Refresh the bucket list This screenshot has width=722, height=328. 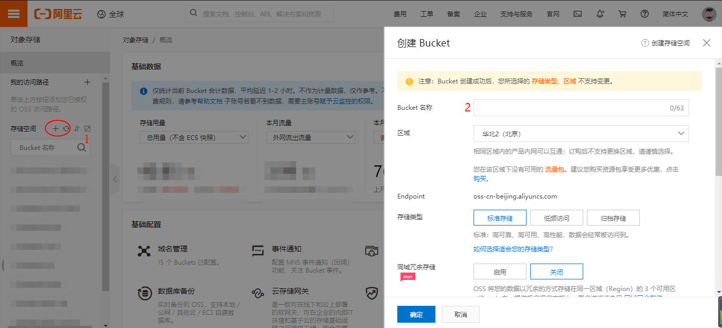pos(66,128)
